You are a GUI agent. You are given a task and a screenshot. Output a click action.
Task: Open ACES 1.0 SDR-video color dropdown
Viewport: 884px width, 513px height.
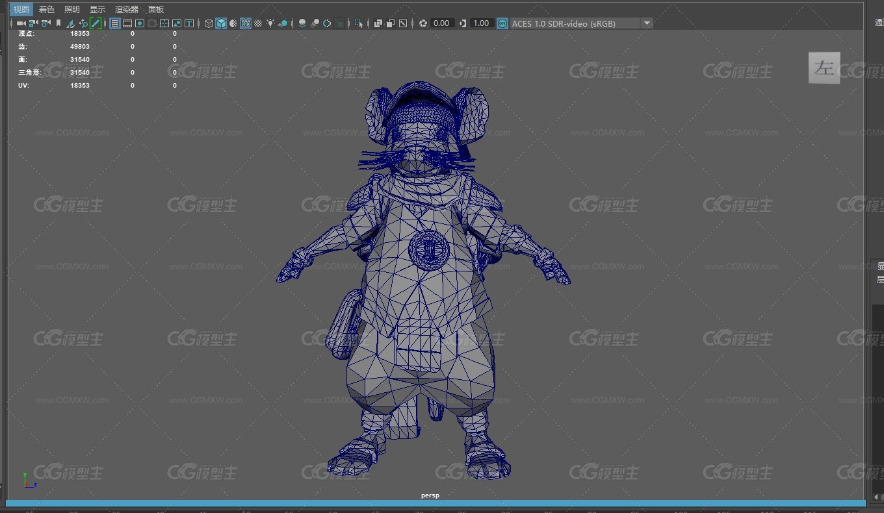click(581, 23)
